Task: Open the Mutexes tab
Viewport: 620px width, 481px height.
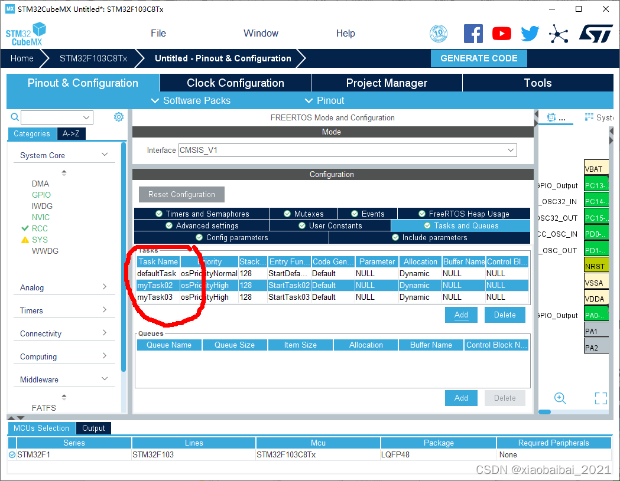Action: [x=304, y=214]
